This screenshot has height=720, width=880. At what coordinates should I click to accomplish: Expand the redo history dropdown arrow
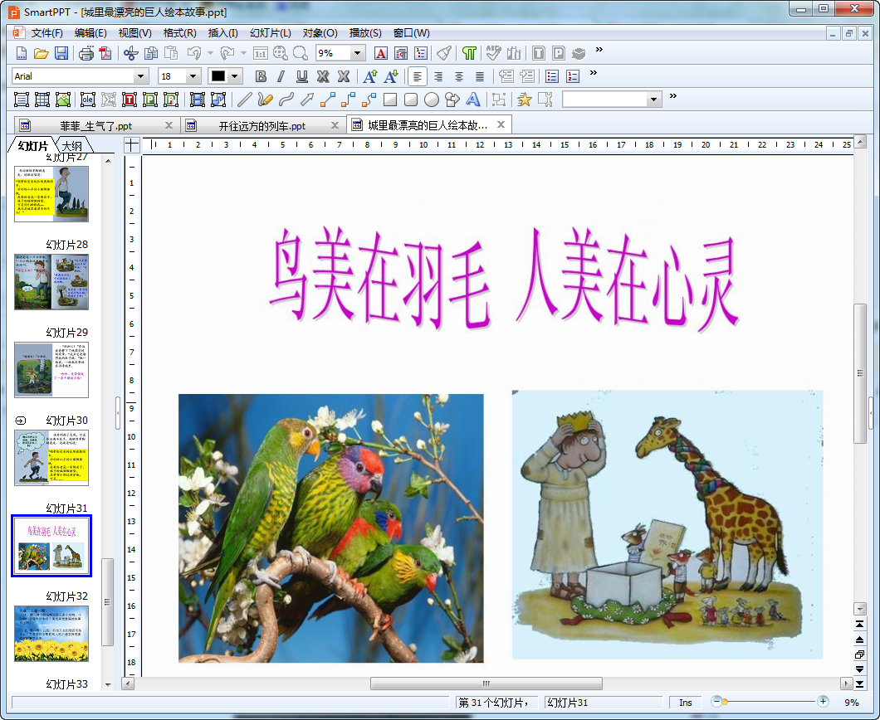click(243, 53)
